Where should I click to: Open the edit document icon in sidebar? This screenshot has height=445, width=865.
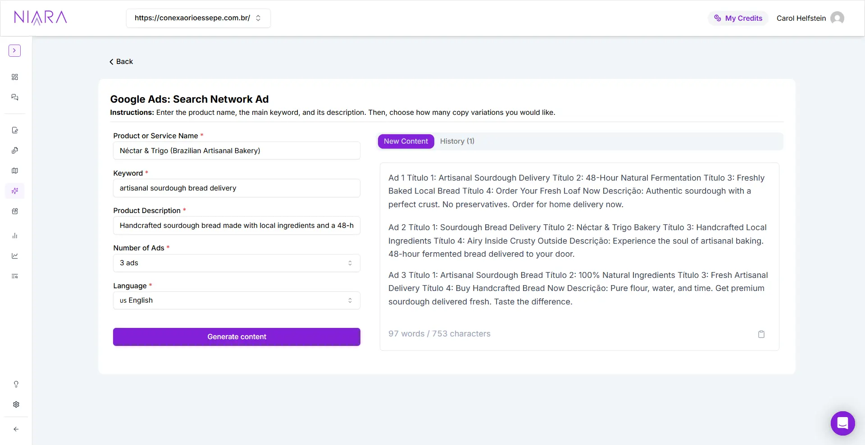click(x=15, y=130)
